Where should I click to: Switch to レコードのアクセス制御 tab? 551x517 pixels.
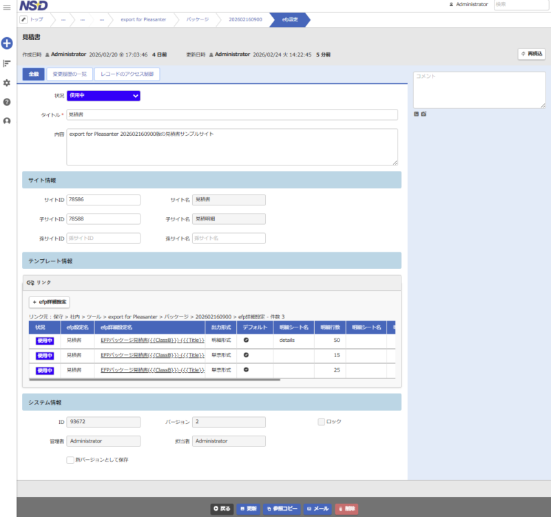click(127, 74)
